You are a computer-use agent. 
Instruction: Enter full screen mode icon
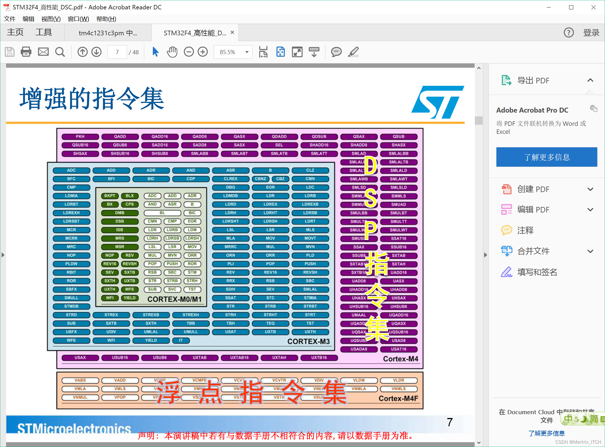[297, 52]
